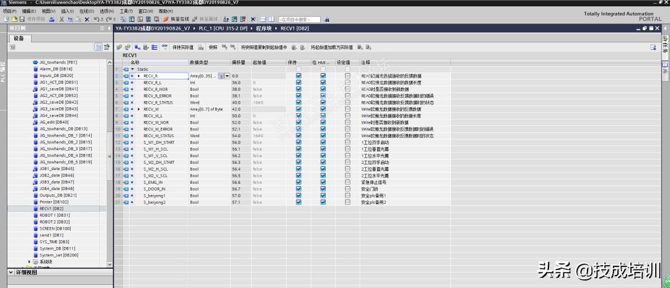Click the monitor all glasses icon
This screenshot has width=670, height=288.
[164, 47]
